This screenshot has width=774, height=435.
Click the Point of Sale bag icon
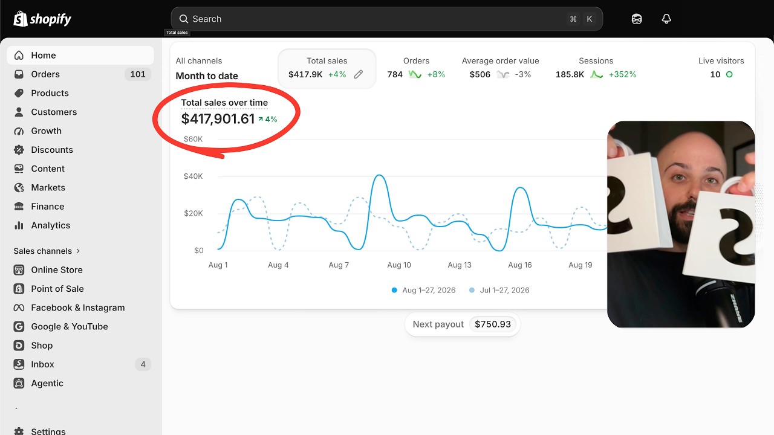click(x=19, y=289)
